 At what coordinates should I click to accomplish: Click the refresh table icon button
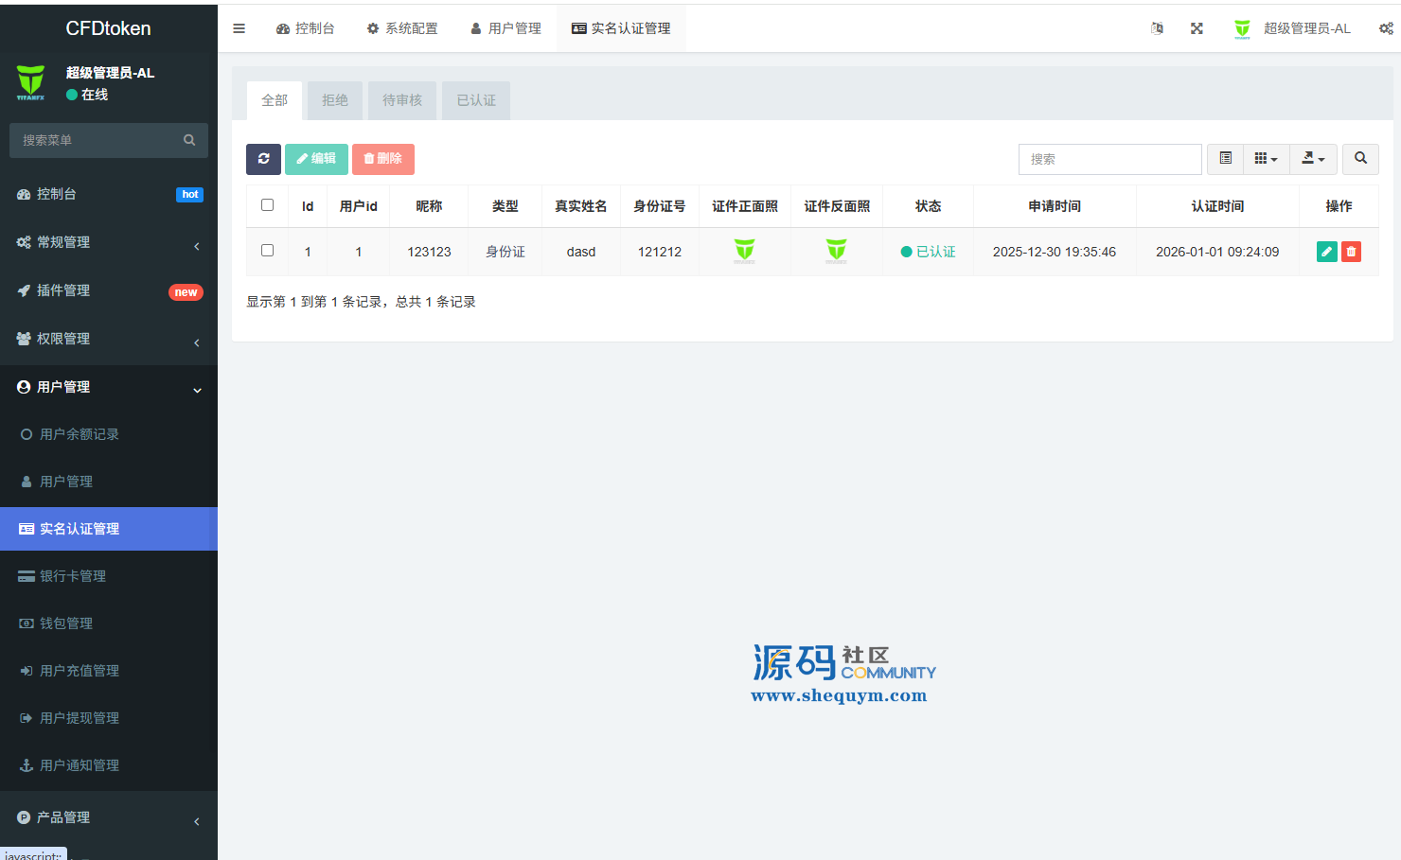tap(263, 159)
